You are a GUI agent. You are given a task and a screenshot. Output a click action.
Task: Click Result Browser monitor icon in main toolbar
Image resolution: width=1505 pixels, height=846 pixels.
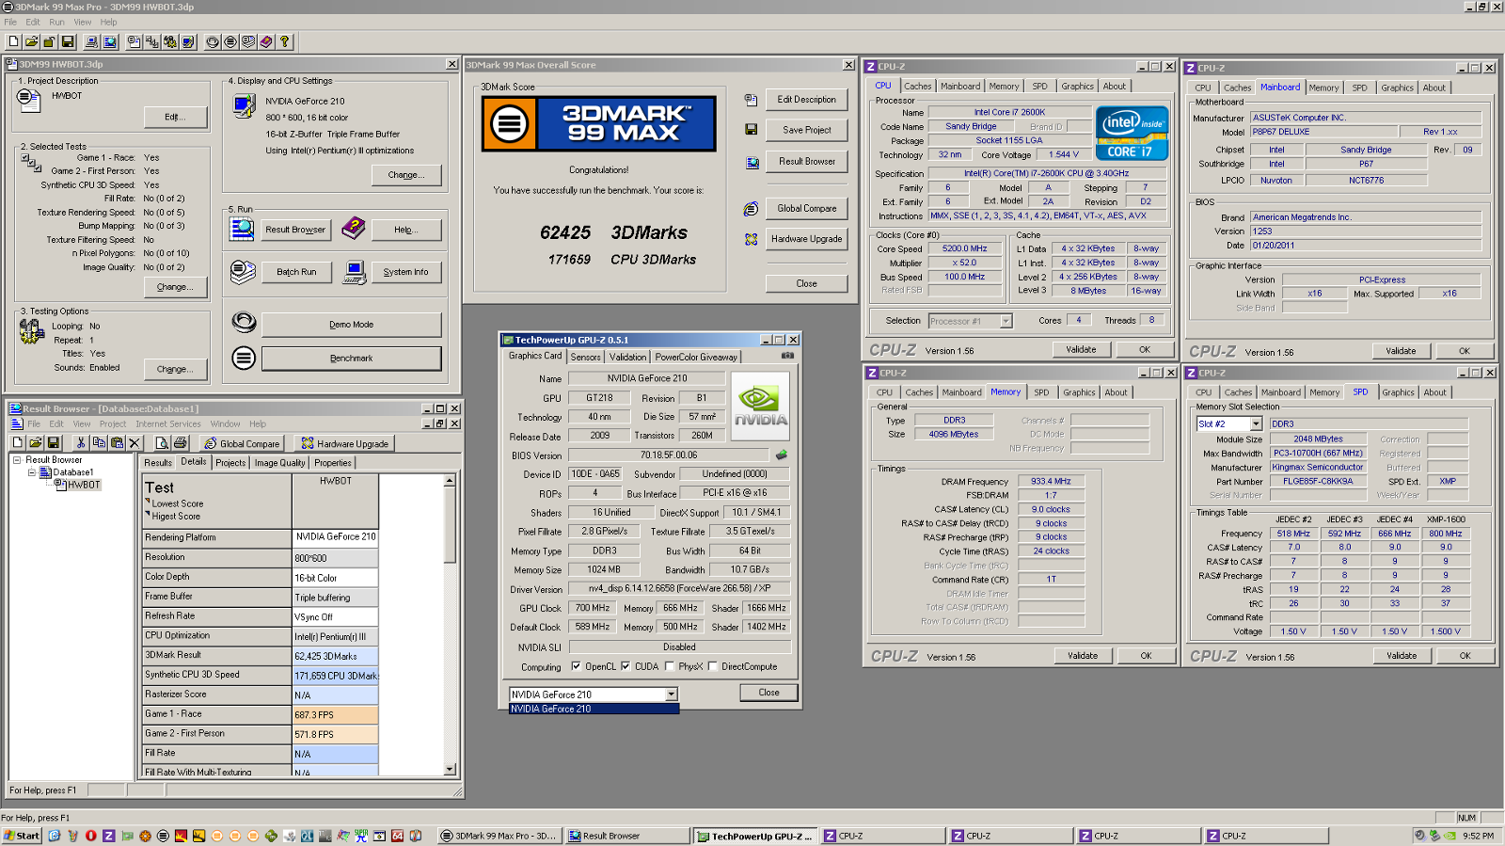110,41
